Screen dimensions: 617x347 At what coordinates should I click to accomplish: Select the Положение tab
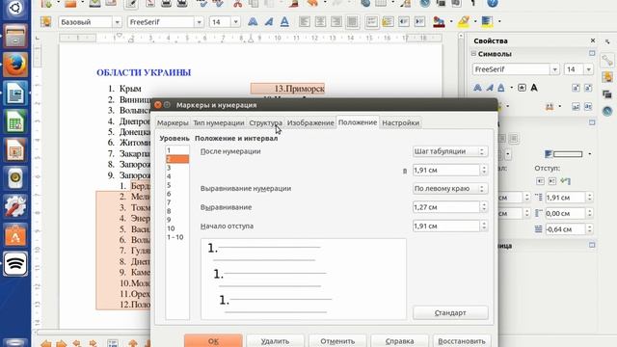[x=358, y=122]
